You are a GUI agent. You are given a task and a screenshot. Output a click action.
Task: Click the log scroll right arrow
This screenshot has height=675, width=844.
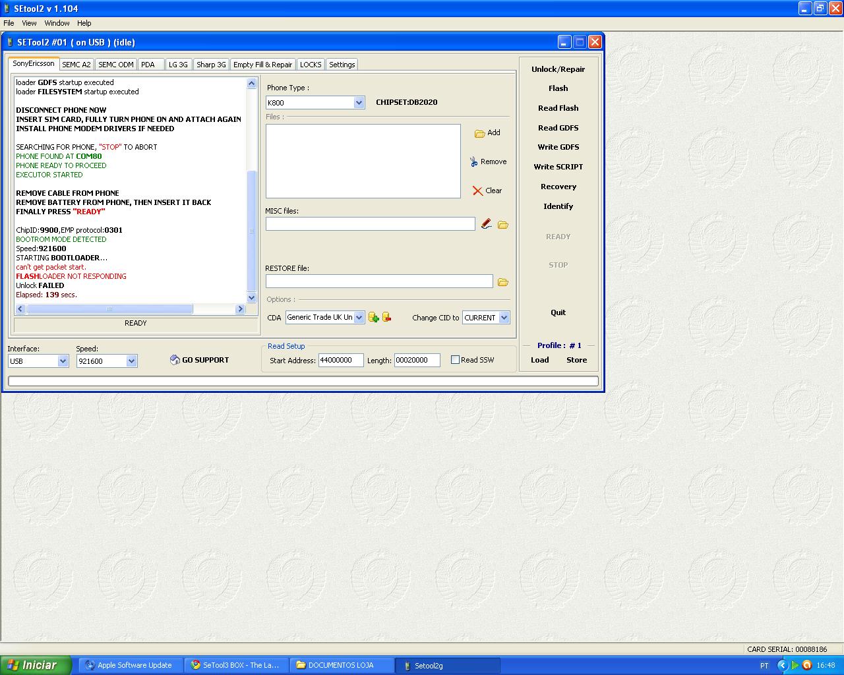point(240,308)
